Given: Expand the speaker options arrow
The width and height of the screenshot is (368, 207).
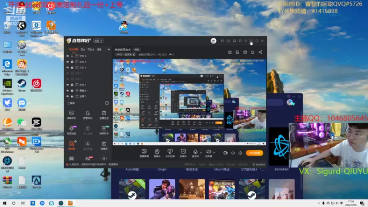Looking at the screenshot, I should [214, 152].
